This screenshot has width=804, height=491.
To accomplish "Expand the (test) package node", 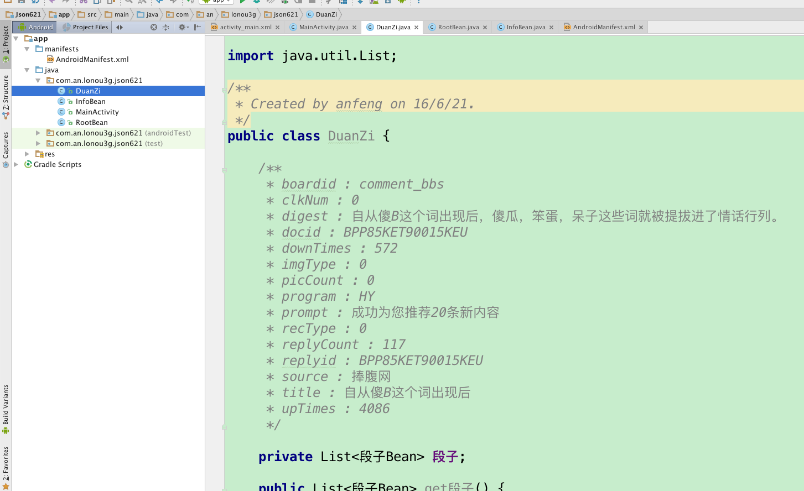I will click(38, 144).
